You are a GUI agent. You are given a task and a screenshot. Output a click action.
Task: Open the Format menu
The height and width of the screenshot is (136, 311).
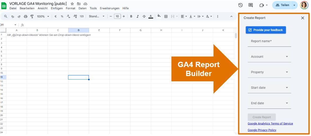coord(71,8)
